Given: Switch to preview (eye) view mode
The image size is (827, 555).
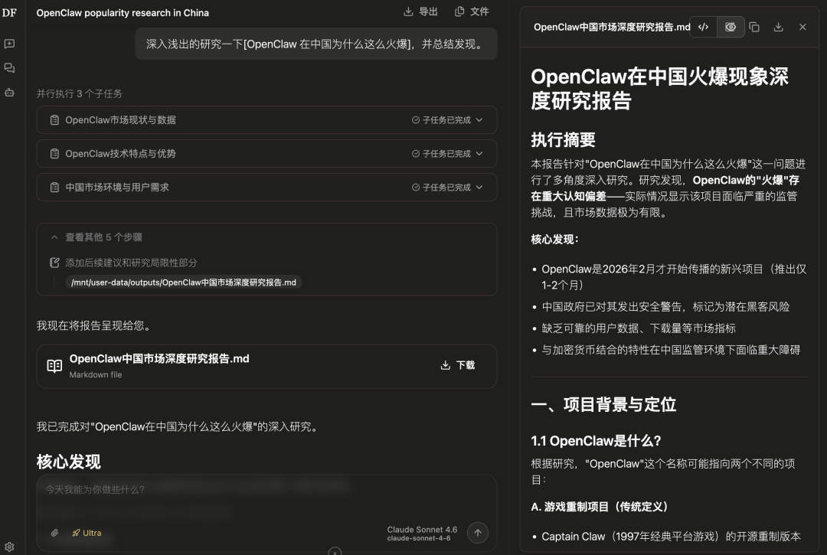Looking at the screenshot, I should 731,27.
